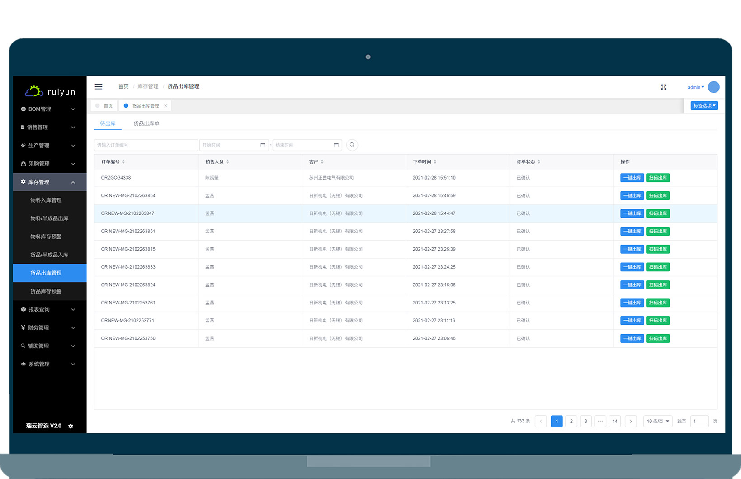Focus the order number search field
Viewport: 741px width, 479px height.
(146, 145)
